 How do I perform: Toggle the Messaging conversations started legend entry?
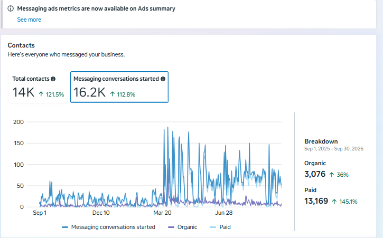108,227
